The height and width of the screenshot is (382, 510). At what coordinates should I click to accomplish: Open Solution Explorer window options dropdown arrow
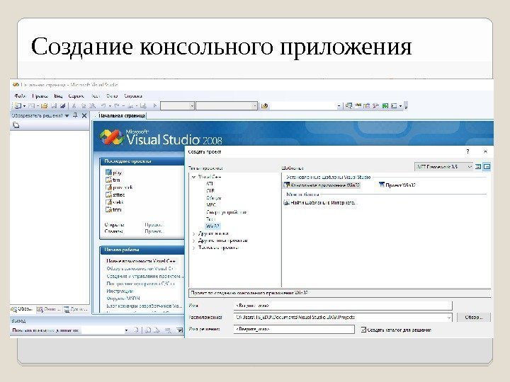(x=67, y=115)
